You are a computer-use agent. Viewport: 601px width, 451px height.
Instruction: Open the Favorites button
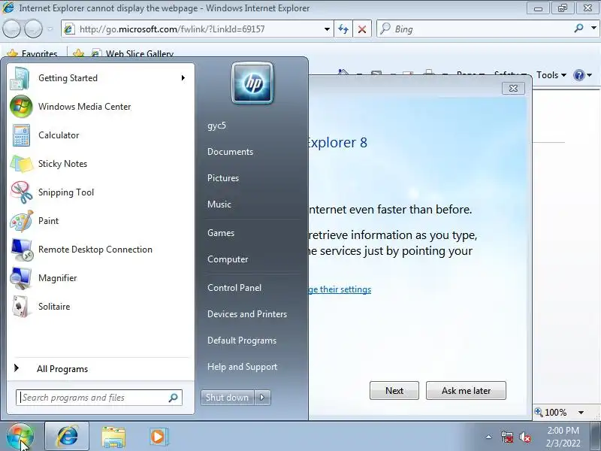coord(32,53)
